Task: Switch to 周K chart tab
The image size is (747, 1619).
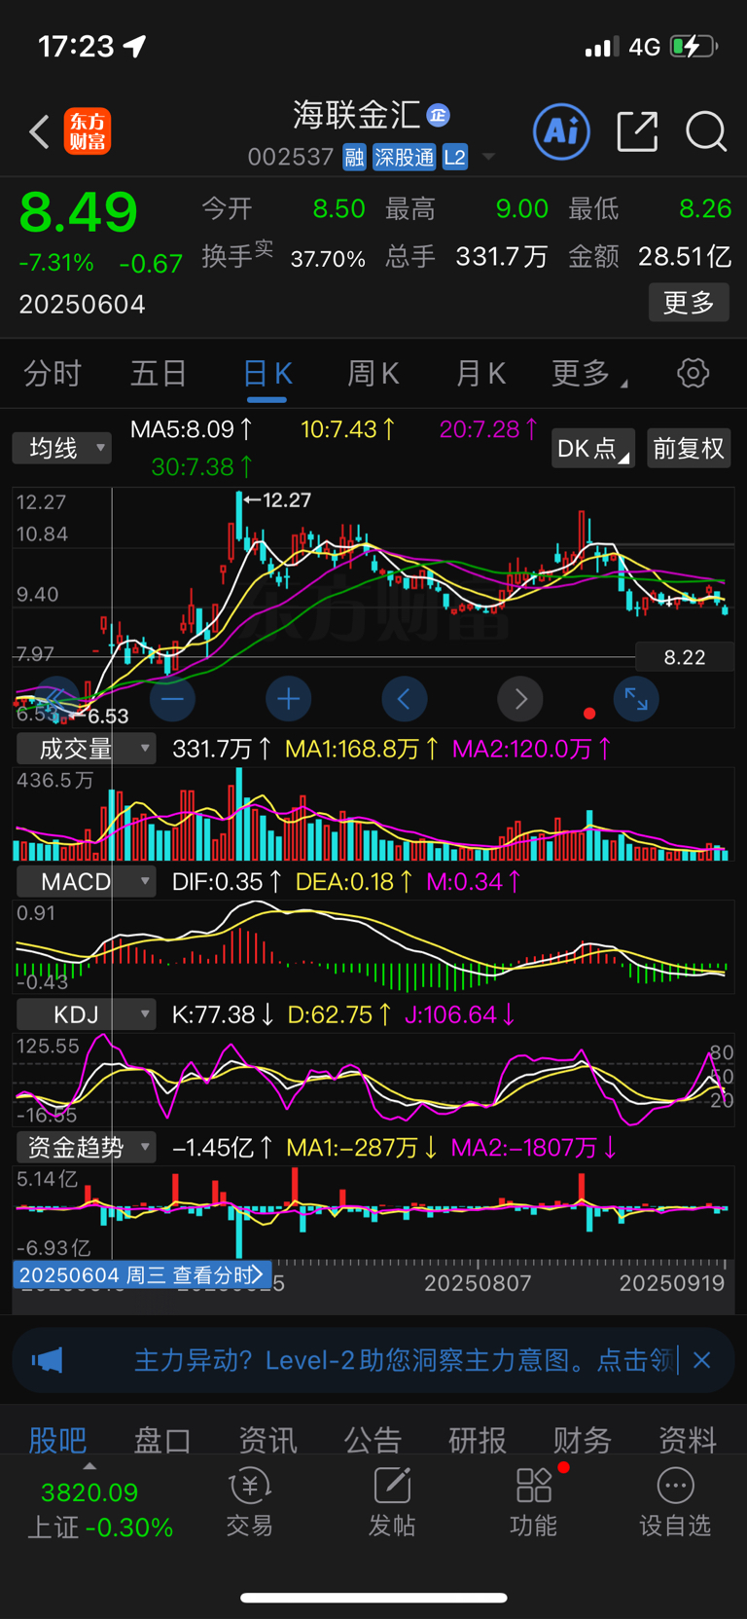Action: pos(373,373)
